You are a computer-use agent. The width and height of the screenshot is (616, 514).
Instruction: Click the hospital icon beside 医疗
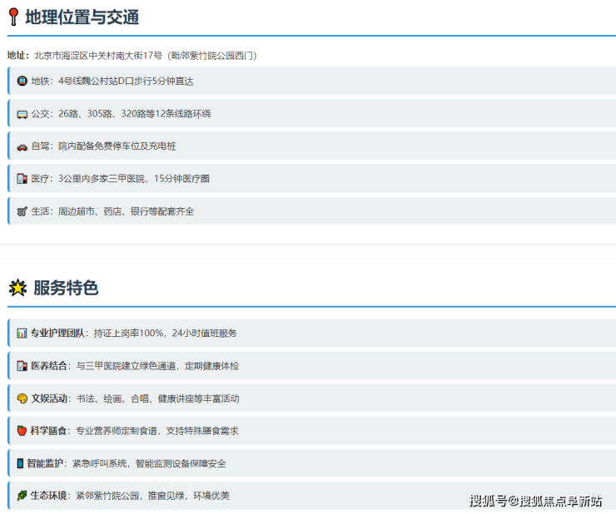click(22, 179)
